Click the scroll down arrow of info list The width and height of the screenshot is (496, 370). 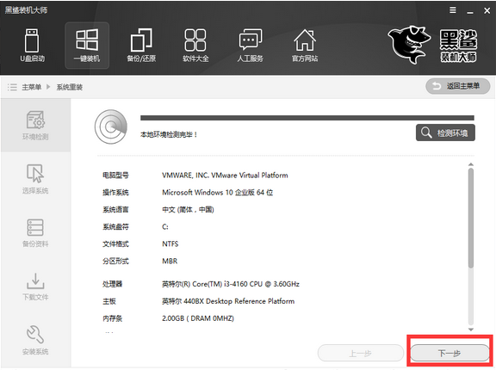(471, 330)
